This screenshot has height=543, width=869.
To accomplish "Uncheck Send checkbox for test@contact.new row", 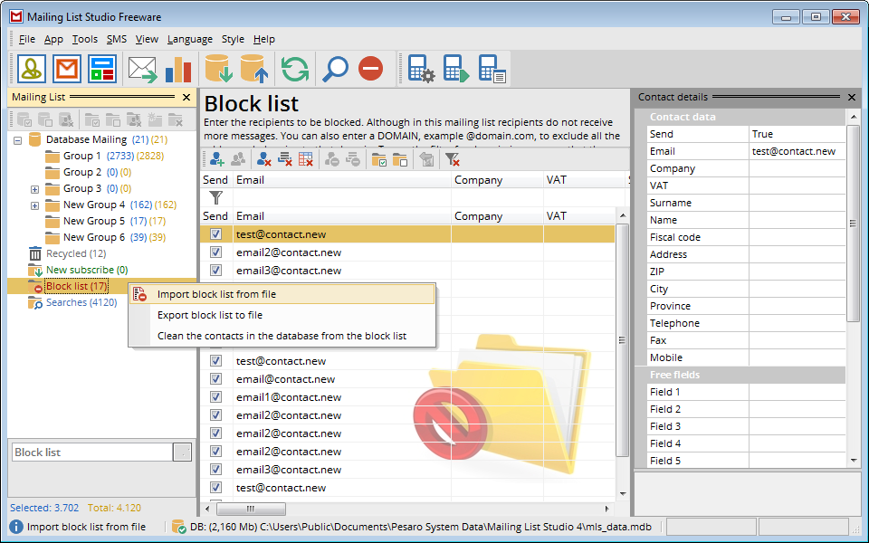I will 215,234.
